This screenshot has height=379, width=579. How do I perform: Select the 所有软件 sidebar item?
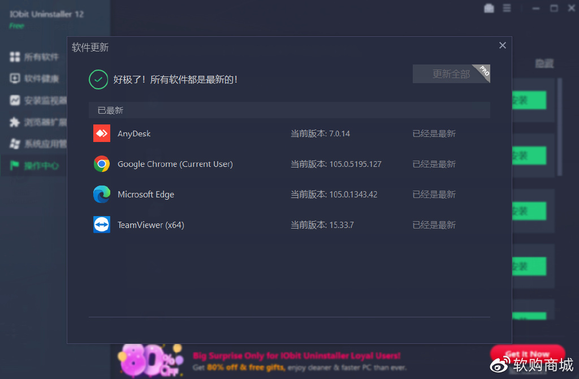click(34, 57)
